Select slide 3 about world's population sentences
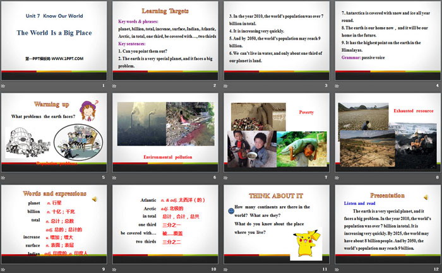The height and width of the screenshot is (273, 442). (x=277, y=41)
